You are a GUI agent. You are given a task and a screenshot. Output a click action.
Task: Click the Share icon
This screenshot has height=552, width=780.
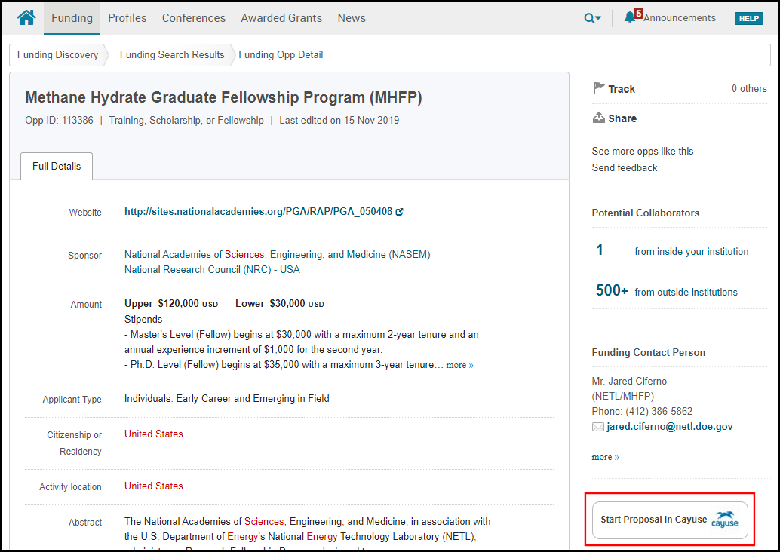(x=598, y=118)
